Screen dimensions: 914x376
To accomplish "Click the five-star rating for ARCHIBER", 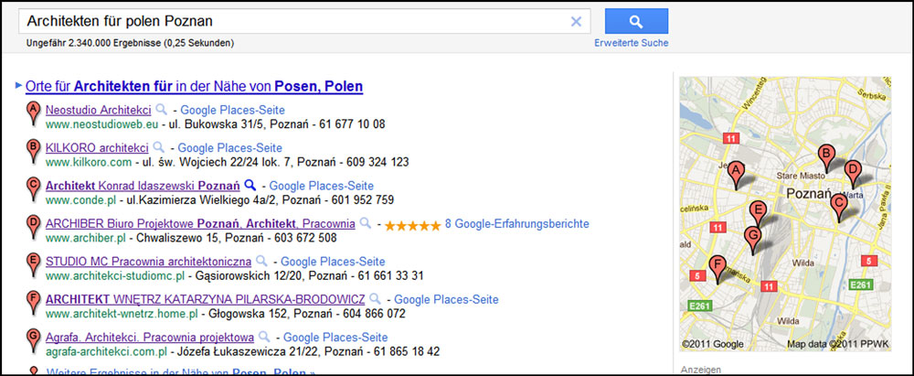I will [x=411, y=224].
